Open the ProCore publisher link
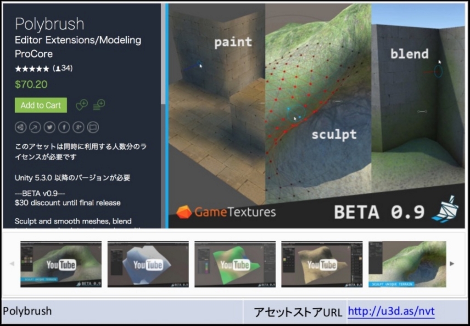Viewport: 470px width, 326px height. (x=34, y=54)
